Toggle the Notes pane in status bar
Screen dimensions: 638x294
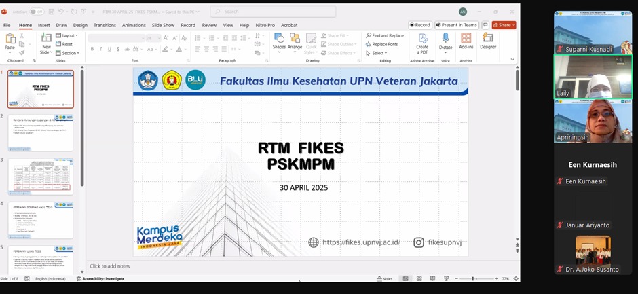click(384, 278)
